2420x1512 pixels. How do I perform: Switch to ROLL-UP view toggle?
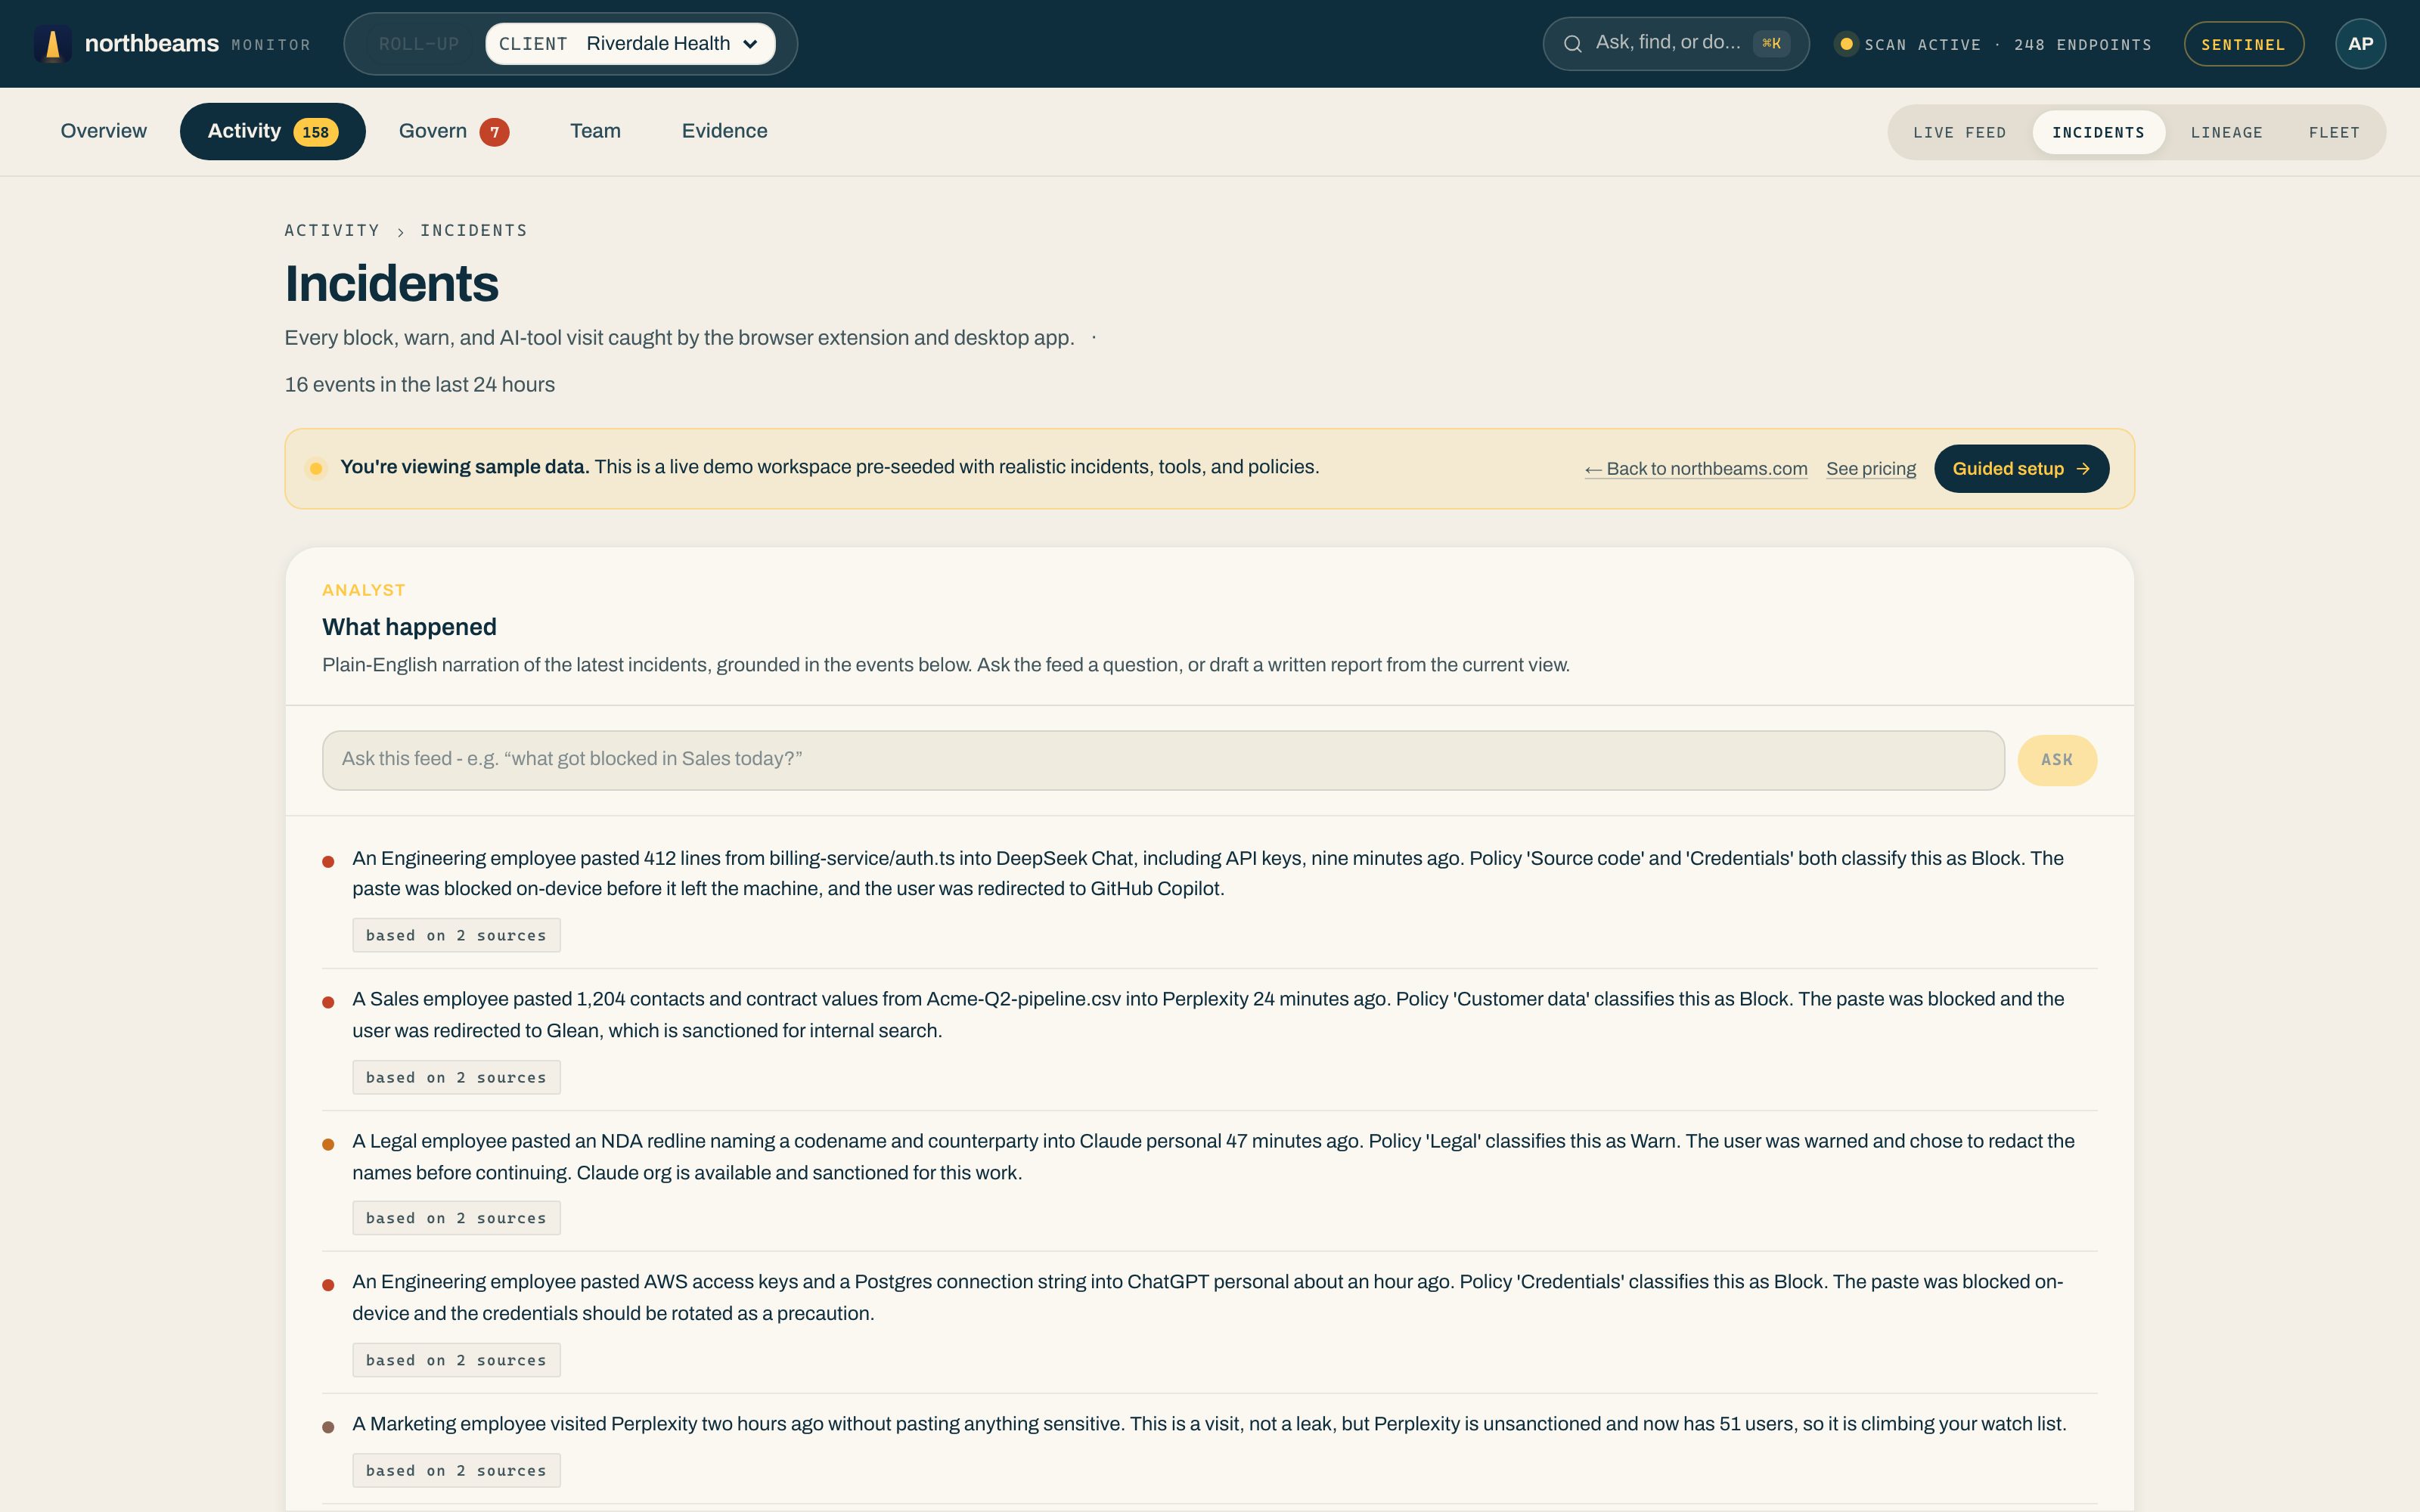[x=419, y=44]
